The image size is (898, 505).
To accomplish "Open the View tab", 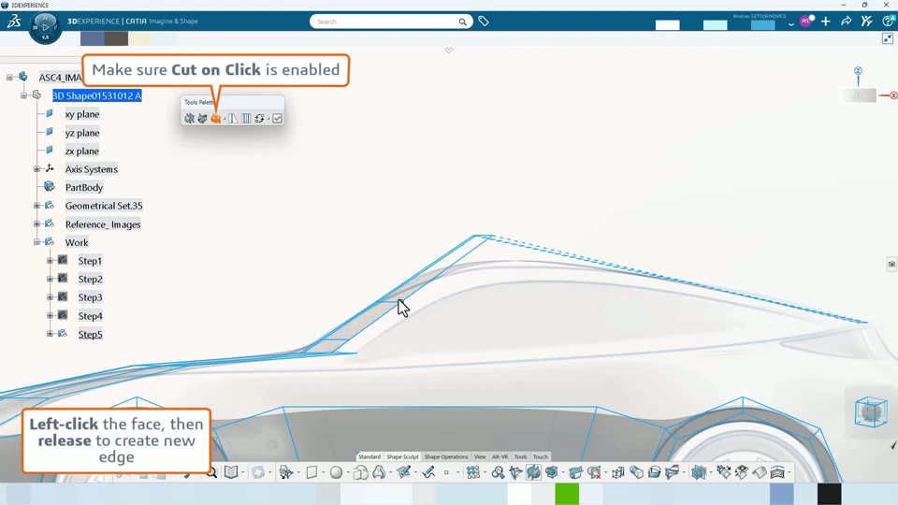I will [x=480, y=457].
